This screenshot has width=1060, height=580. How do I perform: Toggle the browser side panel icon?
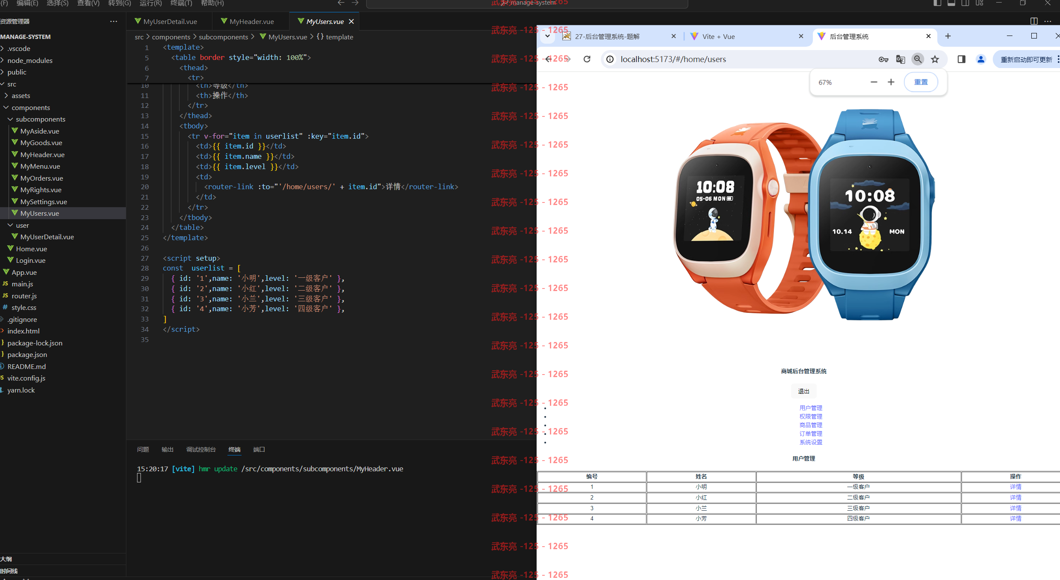(x=961, y=59)
